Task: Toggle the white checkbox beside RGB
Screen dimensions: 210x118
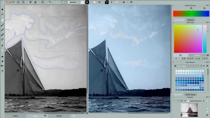Action: [180, 59]
